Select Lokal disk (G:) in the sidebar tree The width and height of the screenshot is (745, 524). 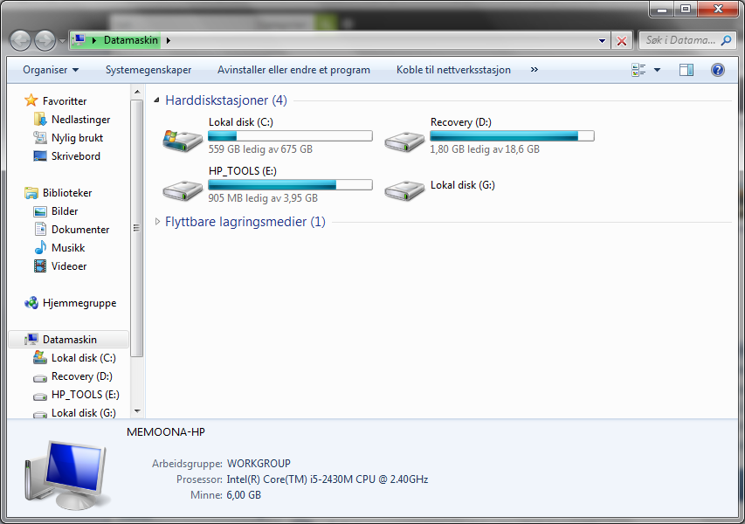[84, 413]
